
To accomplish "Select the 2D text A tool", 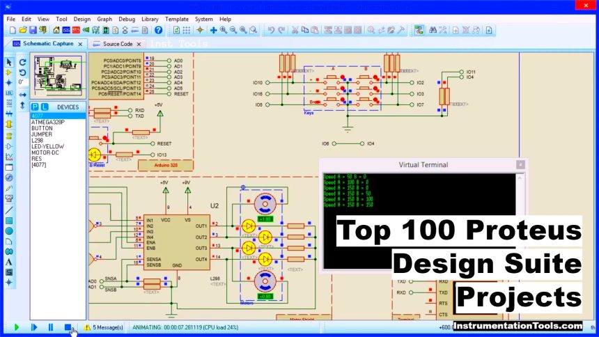I will pos(9,262).
